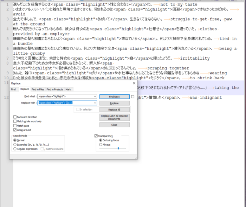This screenshot has width=246, height=207.
Task: Select Normal search mode
Action: [x=15, y=140]
